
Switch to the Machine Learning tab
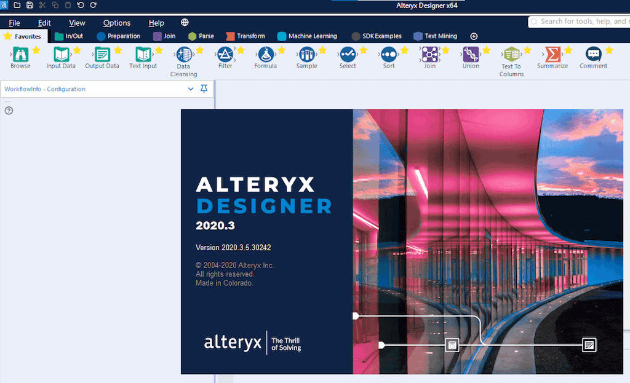coord(308,36)
